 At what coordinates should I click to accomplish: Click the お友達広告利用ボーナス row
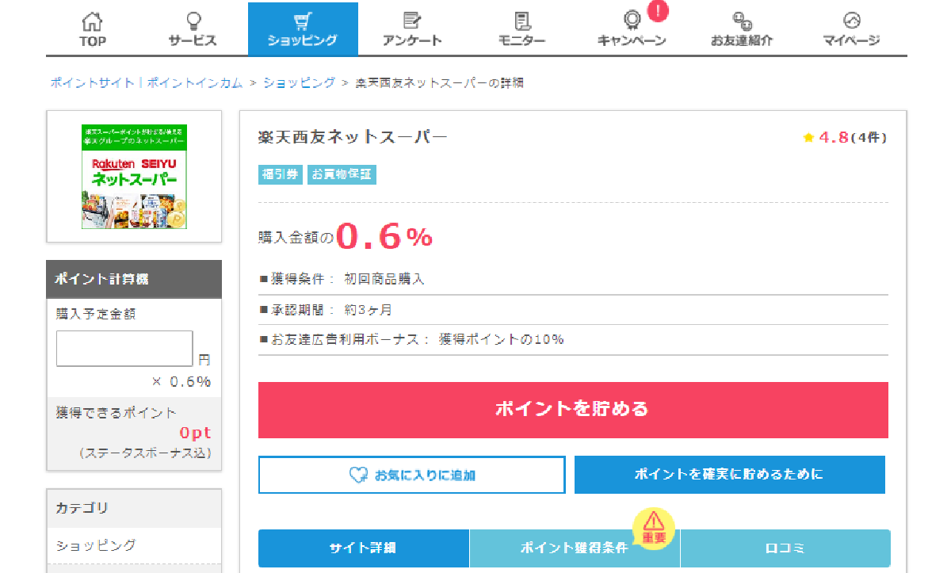[573, 340]
